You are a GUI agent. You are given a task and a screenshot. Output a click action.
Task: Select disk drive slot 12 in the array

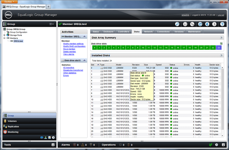click(155, 47)
